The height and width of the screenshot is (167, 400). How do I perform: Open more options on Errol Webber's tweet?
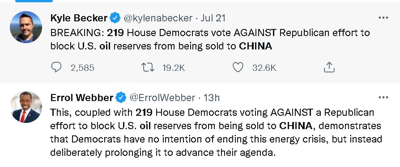click(x=383, y=98)
